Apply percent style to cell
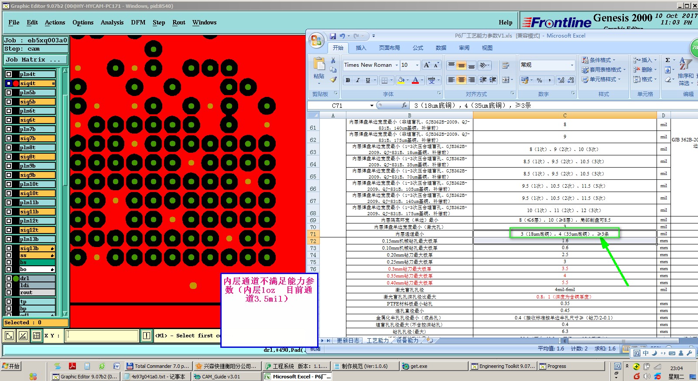The height and width of the screenshot is (381, 698). click(x=540, y=80)
